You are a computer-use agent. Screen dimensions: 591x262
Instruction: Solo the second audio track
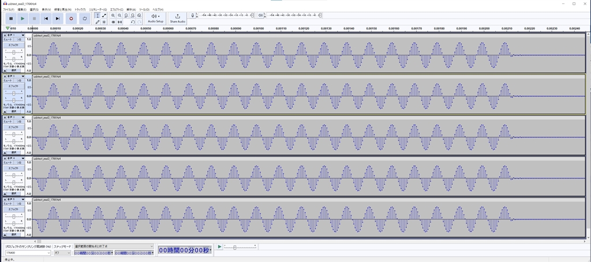pyautogui.click(x=19, y=81)
